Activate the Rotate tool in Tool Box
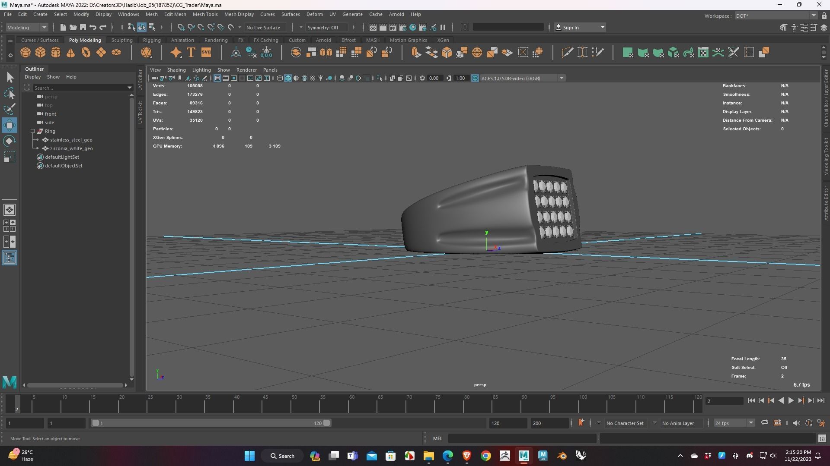The width and height of the screenshot is (830, 466). tap(10, 141)
